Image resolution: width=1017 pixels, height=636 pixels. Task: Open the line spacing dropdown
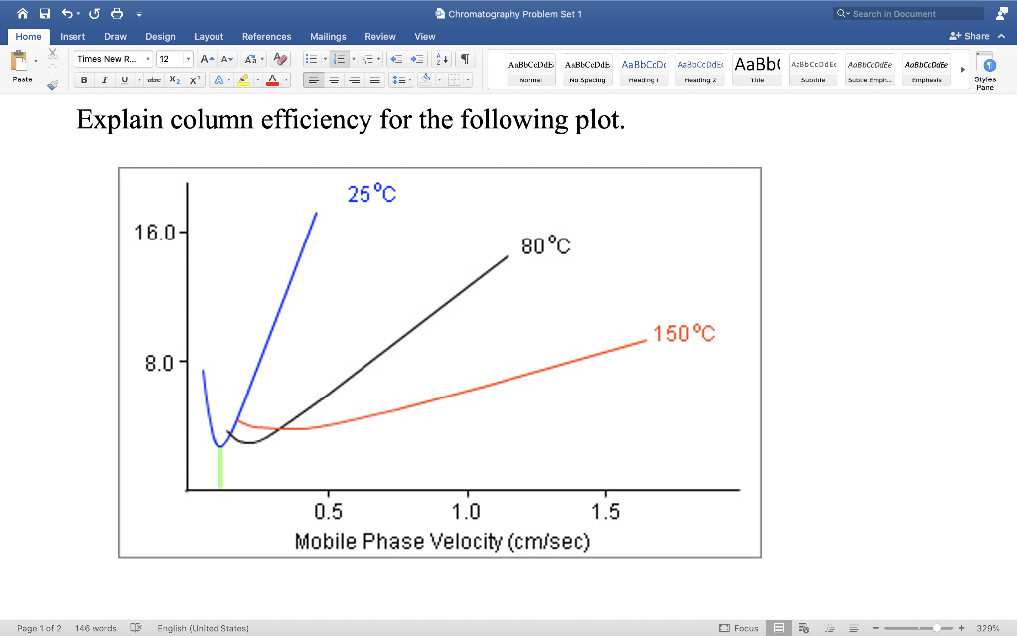pos(401,79)
